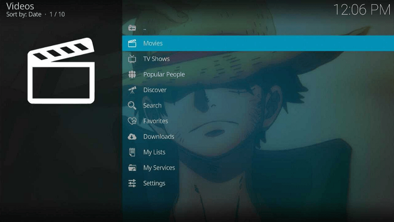Open the Settings list entry
The width and height of the screenshot is (394, 222).
click(258, 183)
